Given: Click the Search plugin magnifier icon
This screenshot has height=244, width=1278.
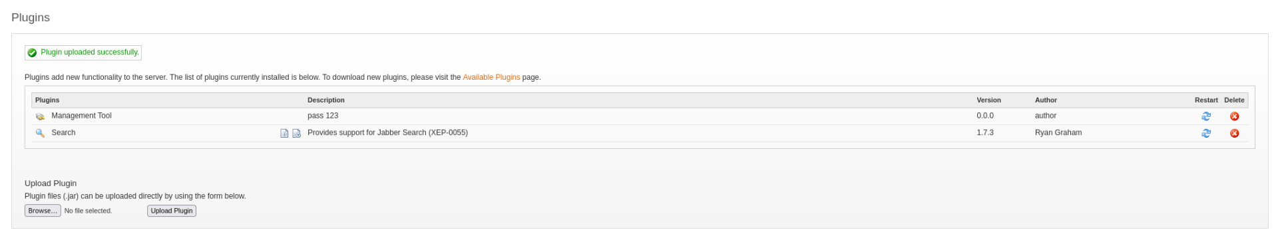Looking at the screenshot, I should tap(40, 133).
